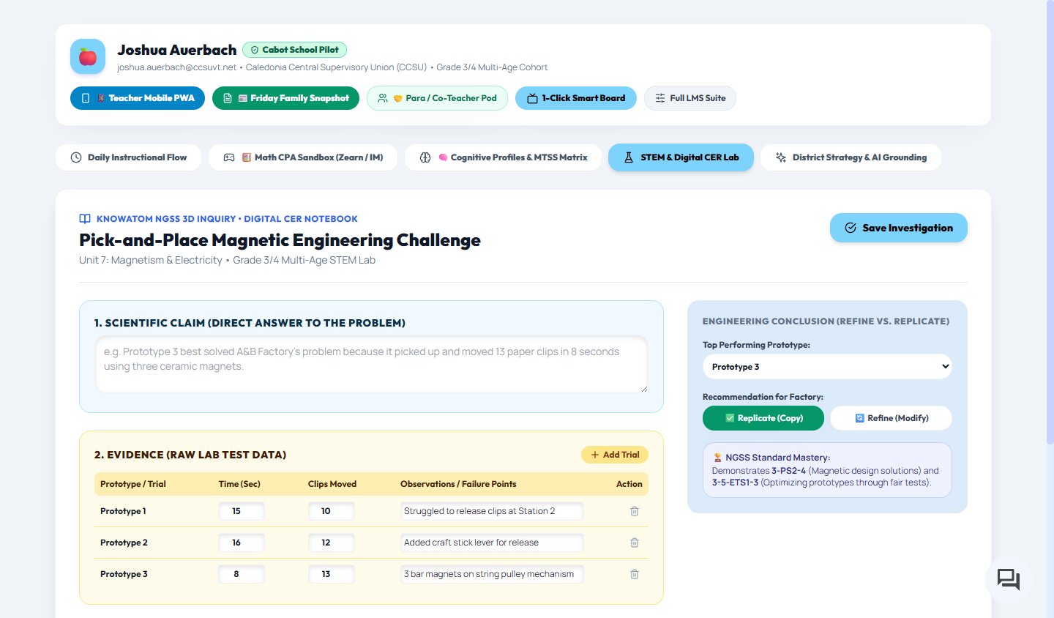Click the 3-PS2-4 standard code

point(788,471)
